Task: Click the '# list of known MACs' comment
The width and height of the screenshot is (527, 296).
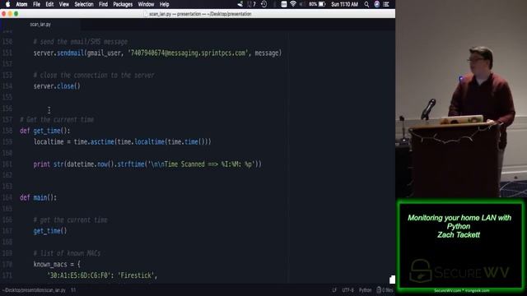Action: pyautogui.click(x=67, y=253)
